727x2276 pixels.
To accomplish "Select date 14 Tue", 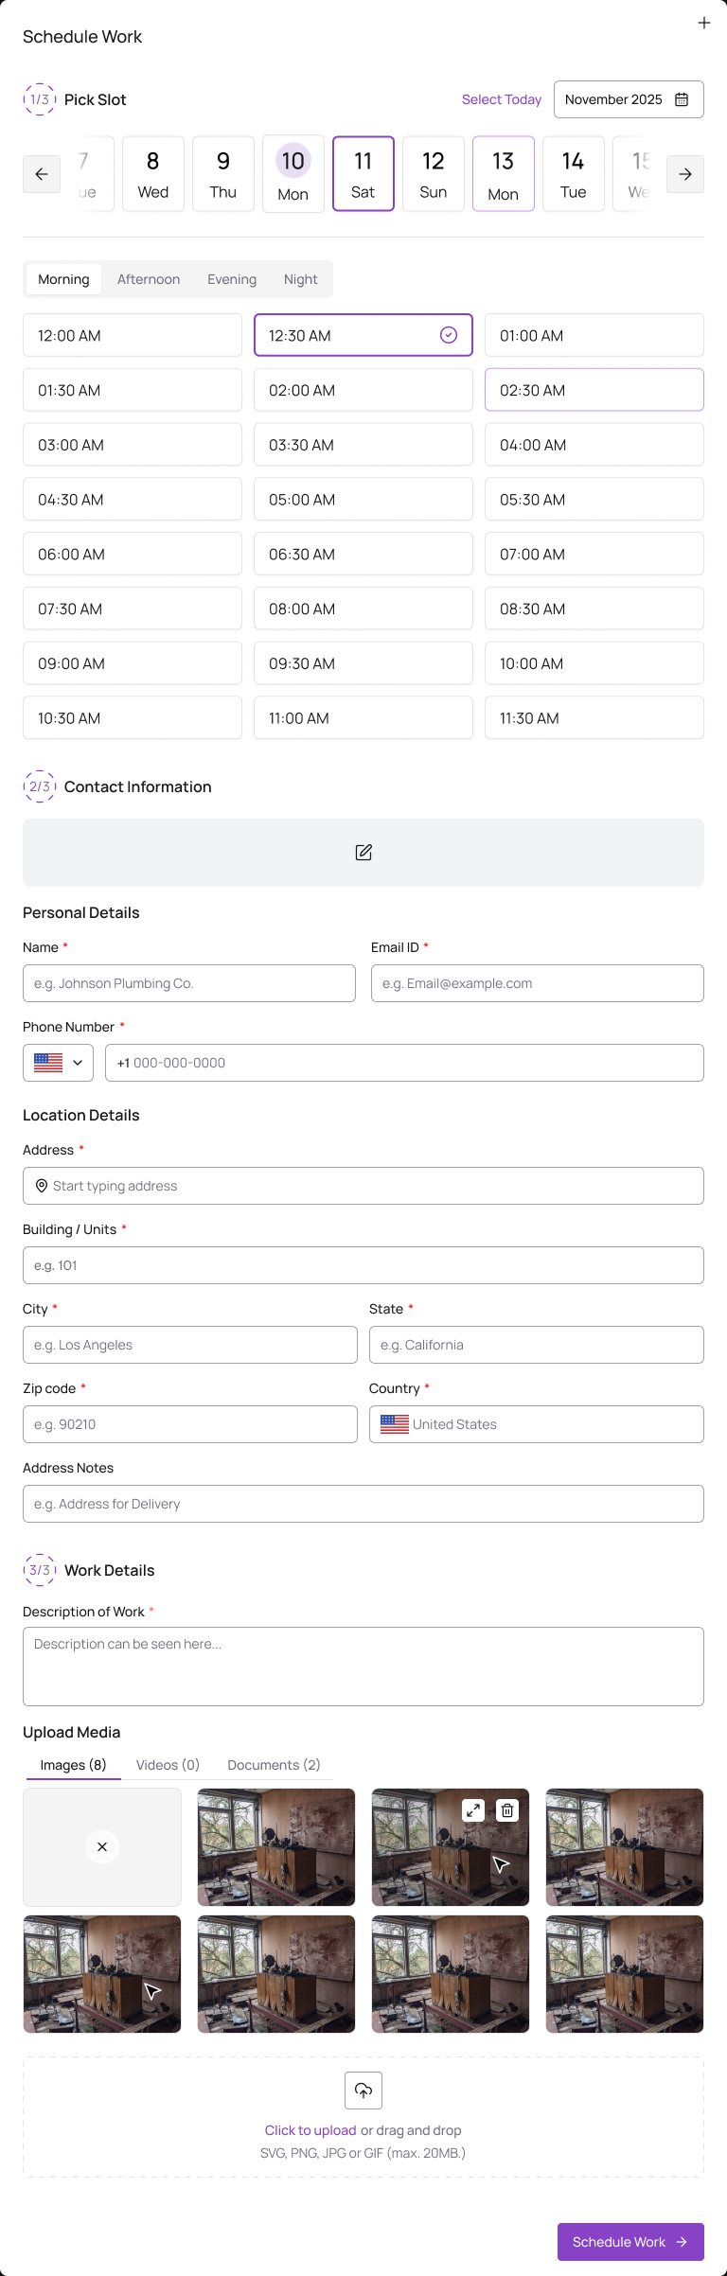I will (574, 174).
